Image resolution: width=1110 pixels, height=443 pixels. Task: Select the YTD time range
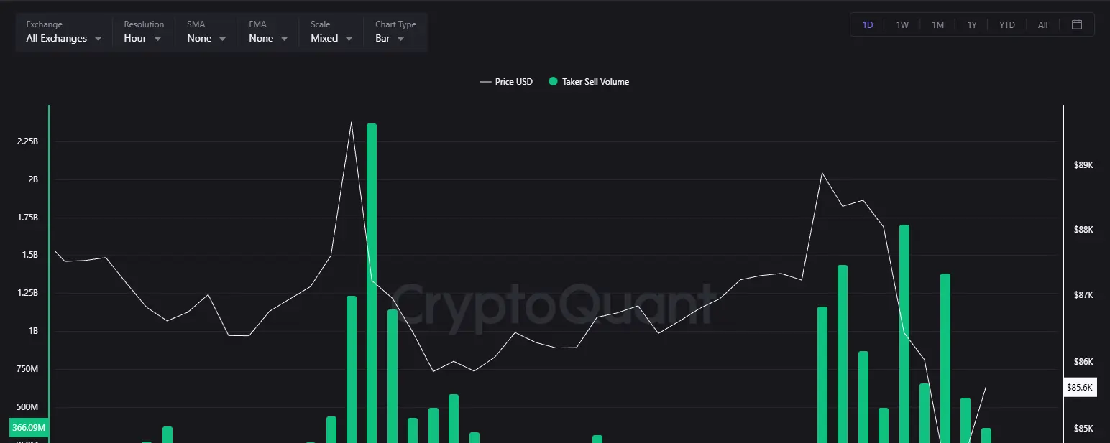point(1006,24)
